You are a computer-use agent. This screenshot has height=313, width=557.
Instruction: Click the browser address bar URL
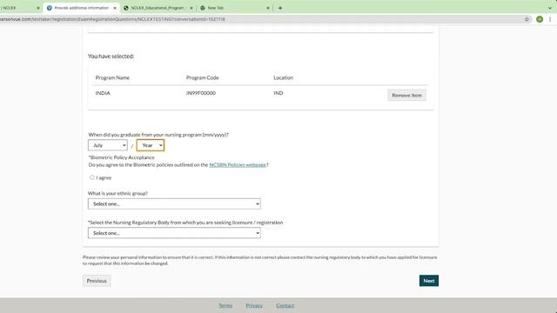pyautogui.click(x=112, y=19)
